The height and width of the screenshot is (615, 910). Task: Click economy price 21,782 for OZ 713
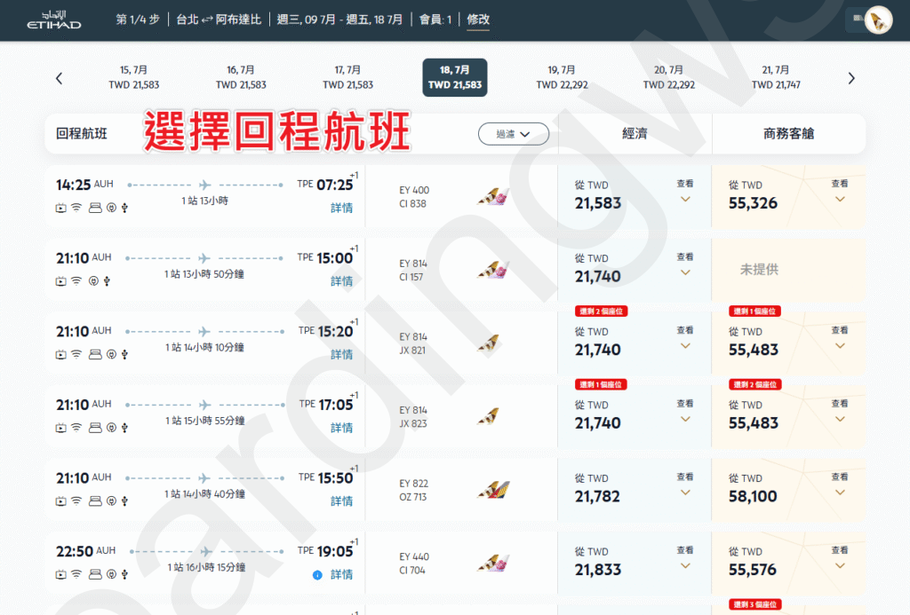click(598, 497)
